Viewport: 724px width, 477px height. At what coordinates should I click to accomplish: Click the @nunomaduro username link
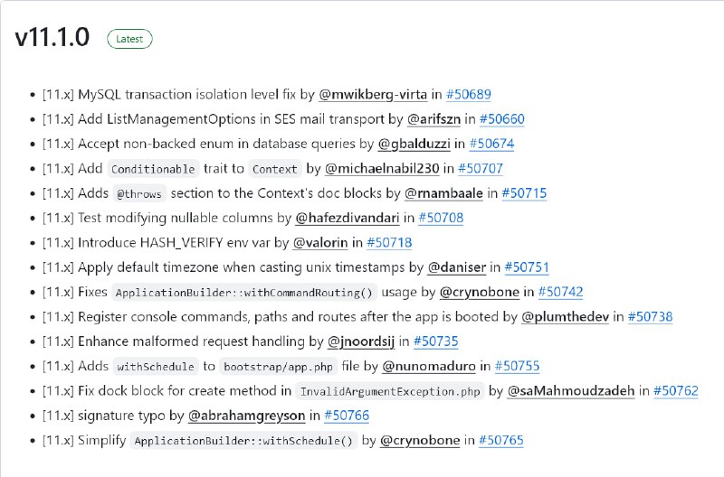click(x=429, y=367)
